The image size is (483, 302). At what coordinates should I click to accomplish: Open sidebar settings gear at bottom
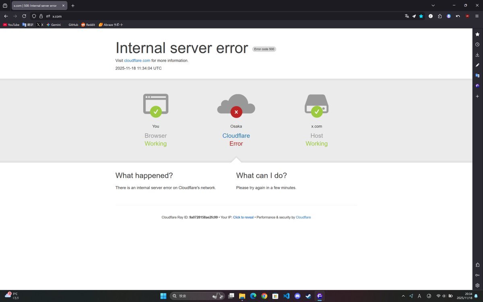coord(477,285)
